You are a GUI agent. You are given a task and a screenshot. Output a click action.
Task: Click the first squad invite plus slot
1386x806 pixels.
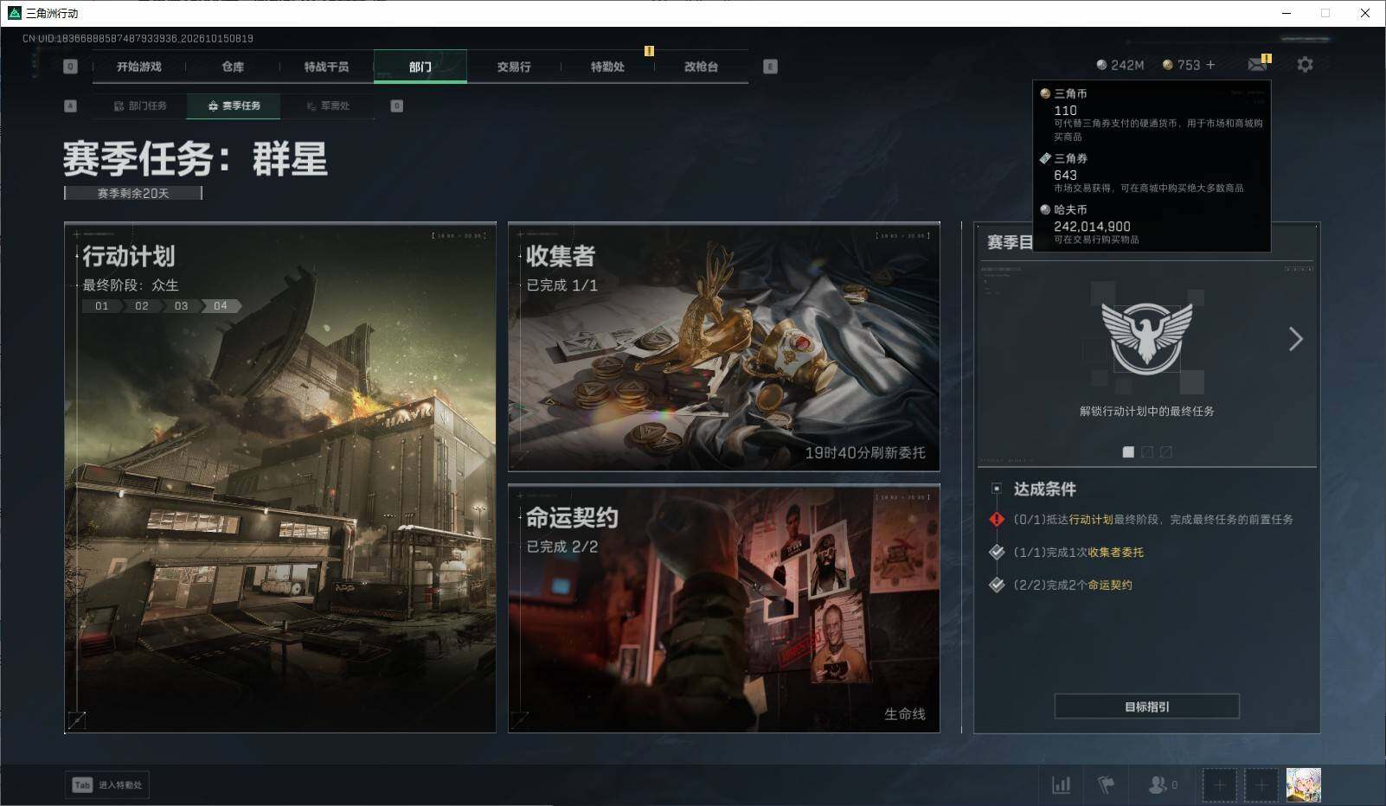click(x=1219, y=785)
